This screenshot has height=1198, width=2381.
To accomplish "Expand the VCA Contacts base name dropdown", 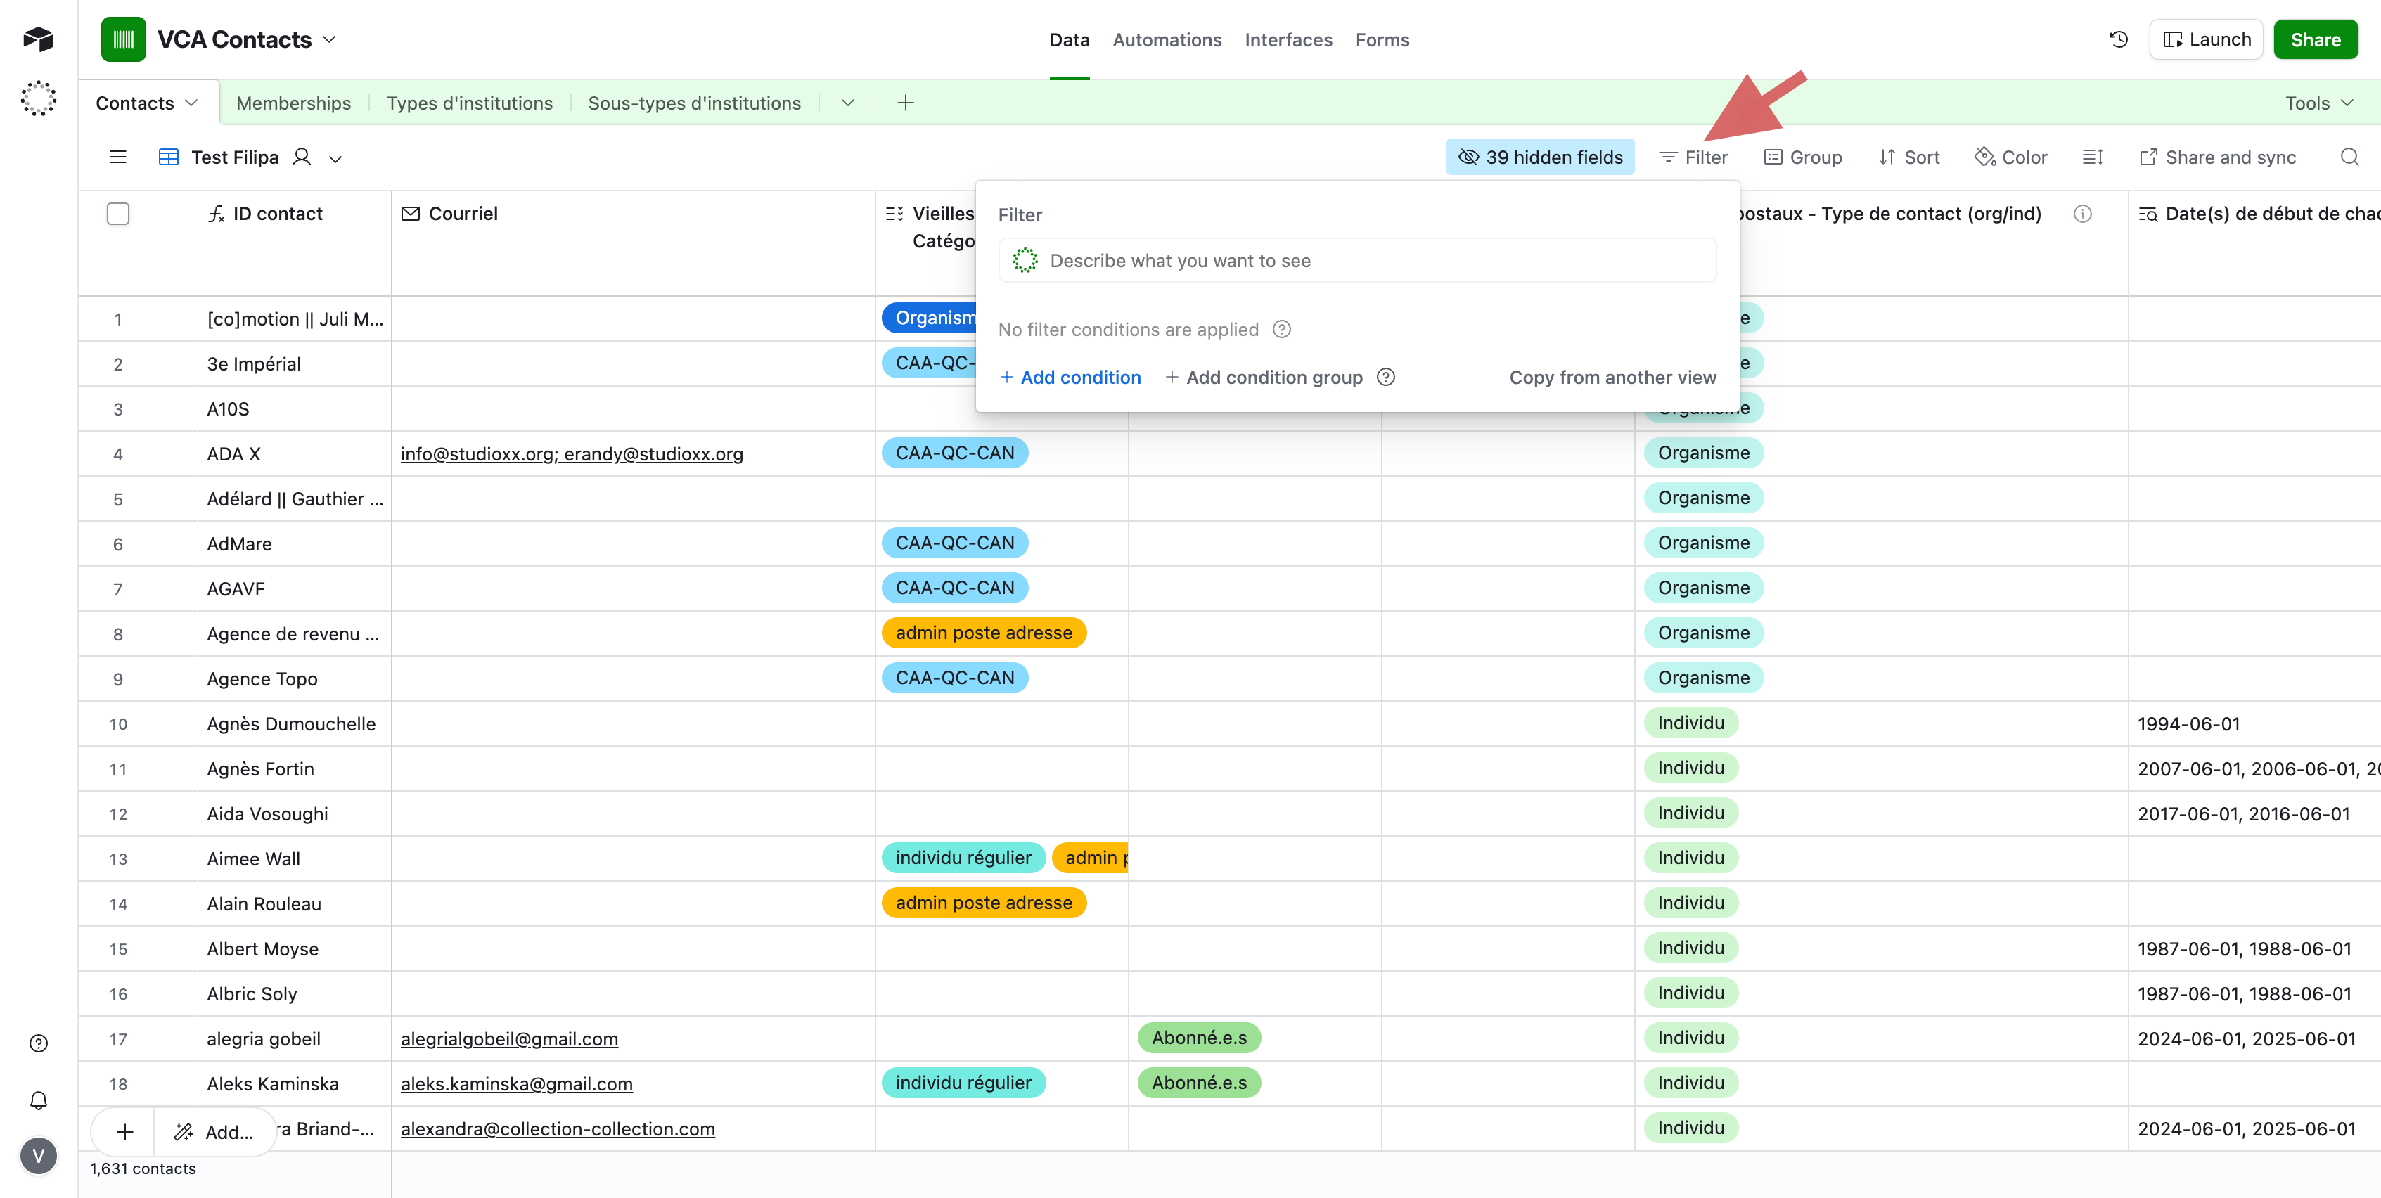I will [x=329, y=40].
